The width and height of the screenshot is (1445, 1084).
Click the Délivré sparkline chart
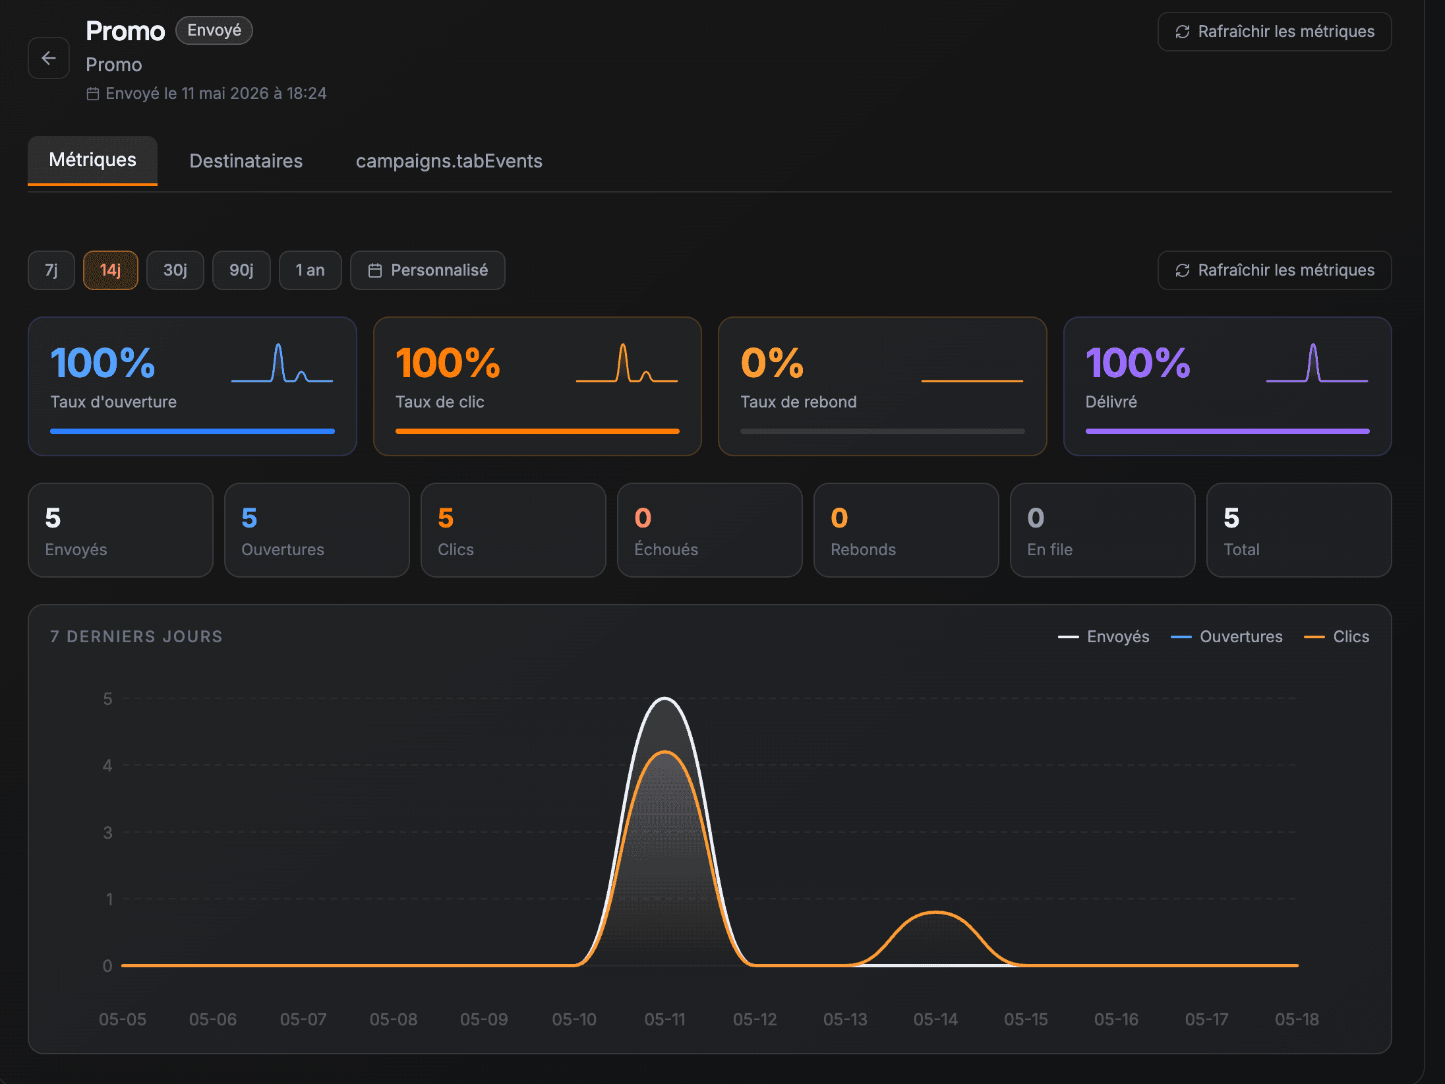[x=1317, y=363]
